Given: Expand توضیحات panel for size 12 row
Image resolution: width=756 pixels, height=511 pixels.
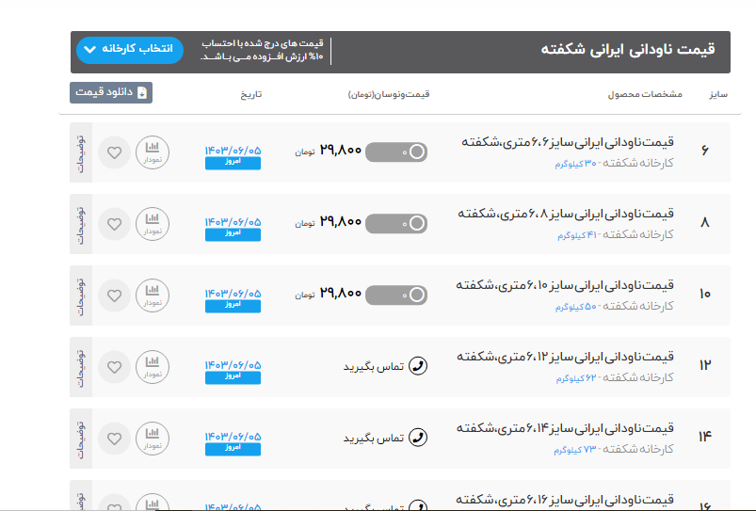Looking at the screenshot, I should click(80, 367).
